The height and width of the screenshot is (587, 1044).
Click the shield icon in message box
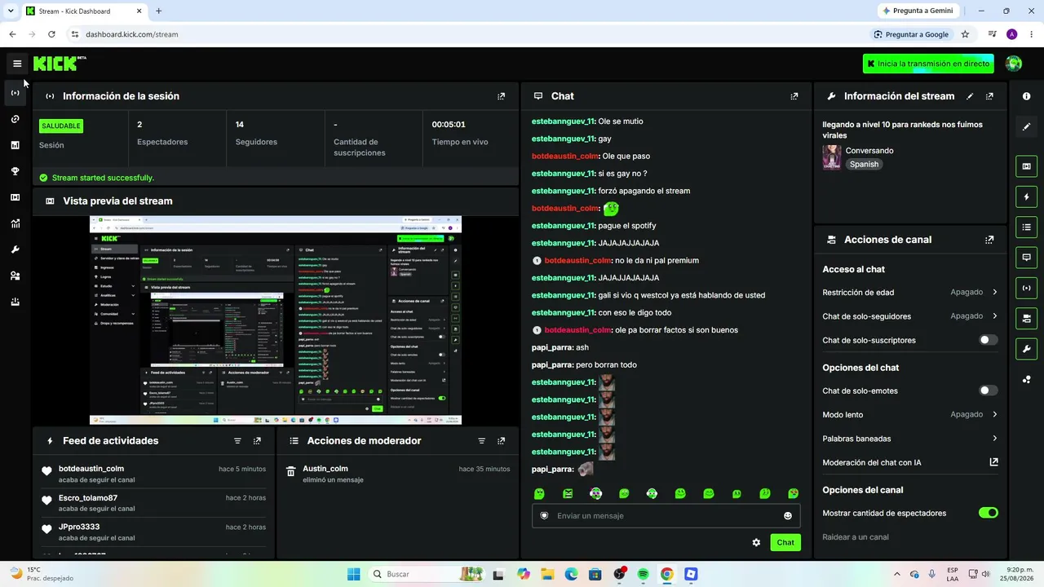(544, 516)
